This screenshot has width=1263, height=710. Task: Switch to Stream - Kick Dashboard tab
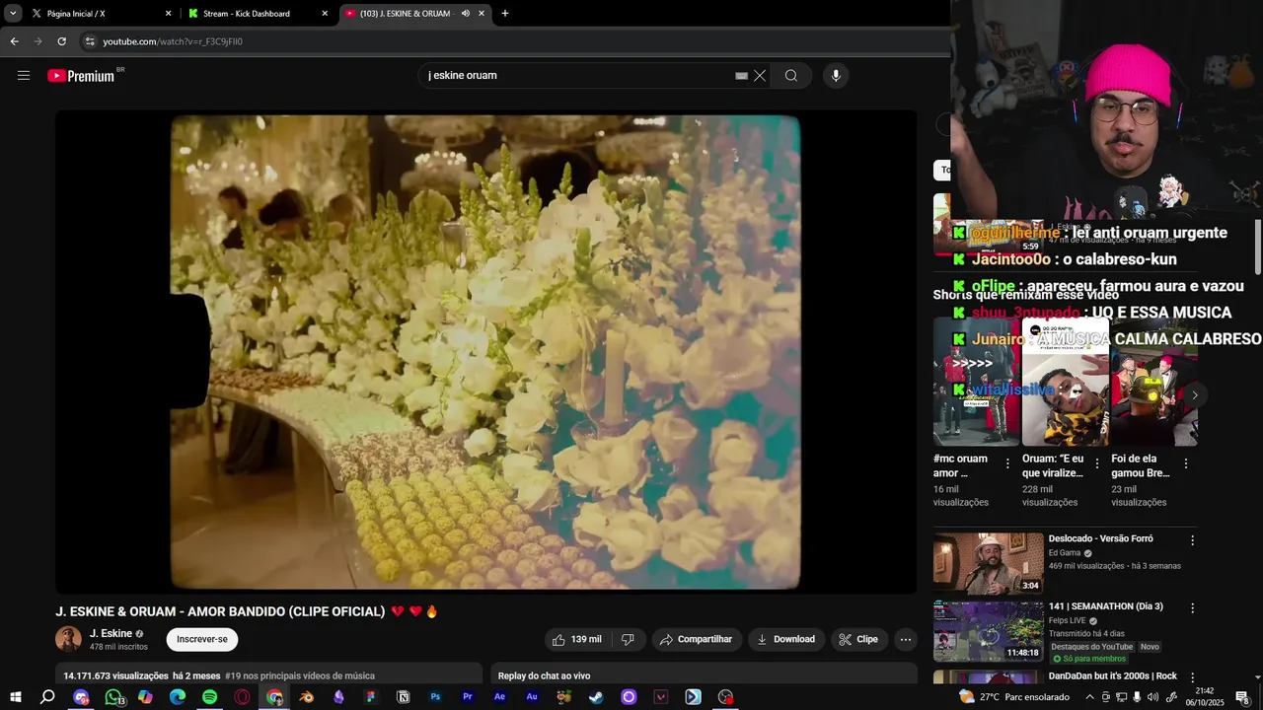point(257,14)
